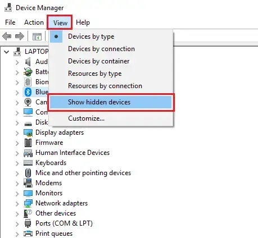Click the Display adapters icon
Image resolution: width=258 pixels, height=238 pixels.
coord(28,132)
